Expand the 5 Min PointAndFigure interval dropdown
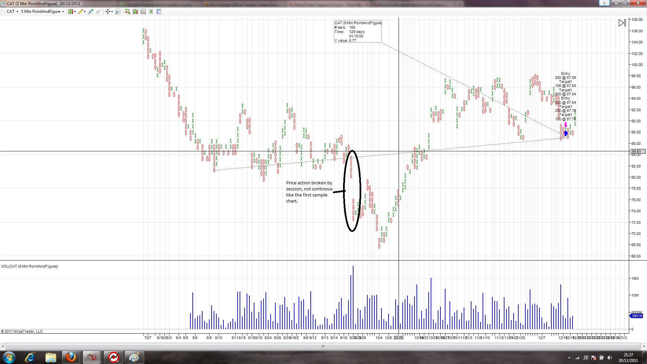 tap(42, 11)
